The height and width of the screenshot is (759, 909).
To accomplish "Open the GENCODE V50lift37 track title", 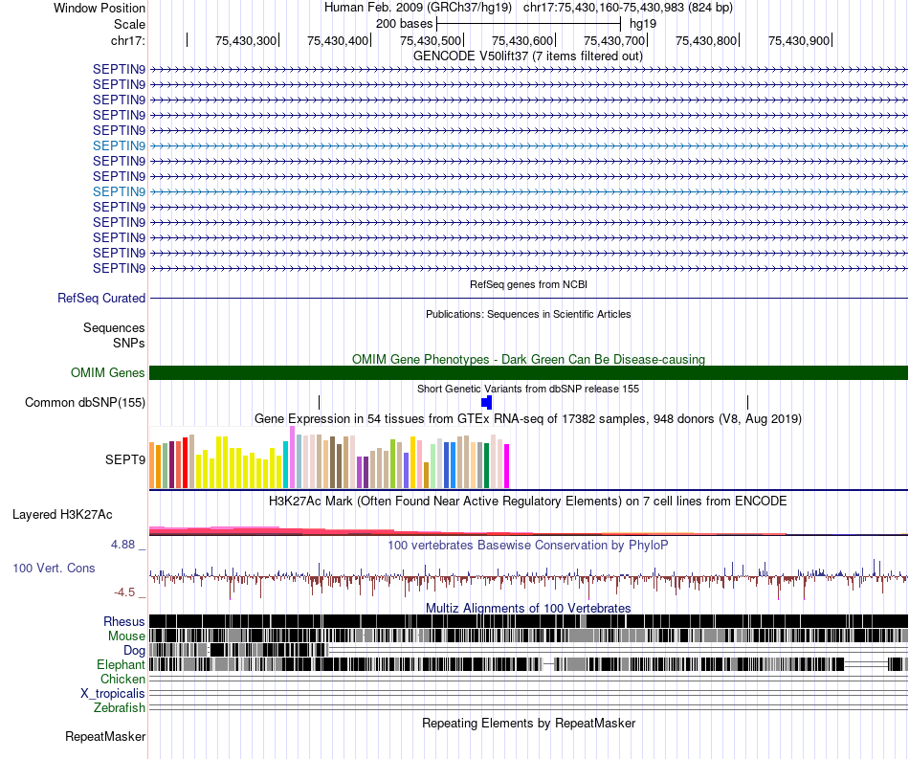I will 527,56.
